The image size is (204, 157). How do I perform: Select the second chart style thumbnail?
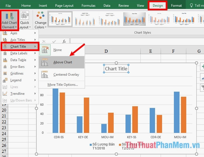(x=85, y=19)
